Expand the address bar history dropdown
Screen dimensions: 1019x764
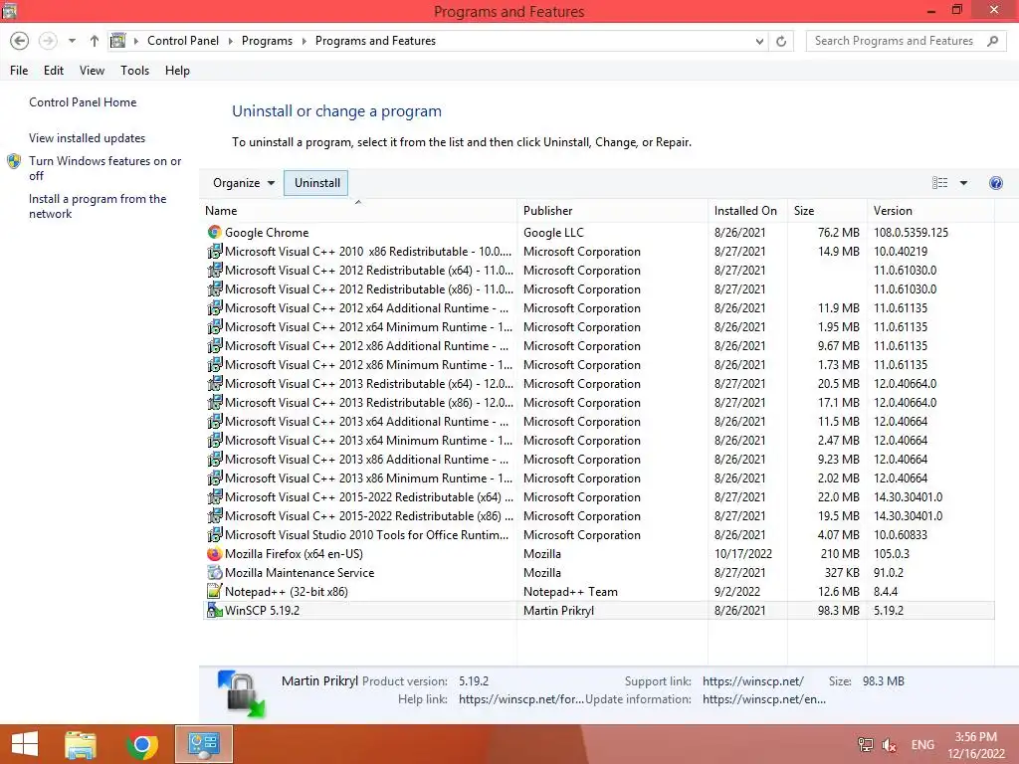point(759,41)
